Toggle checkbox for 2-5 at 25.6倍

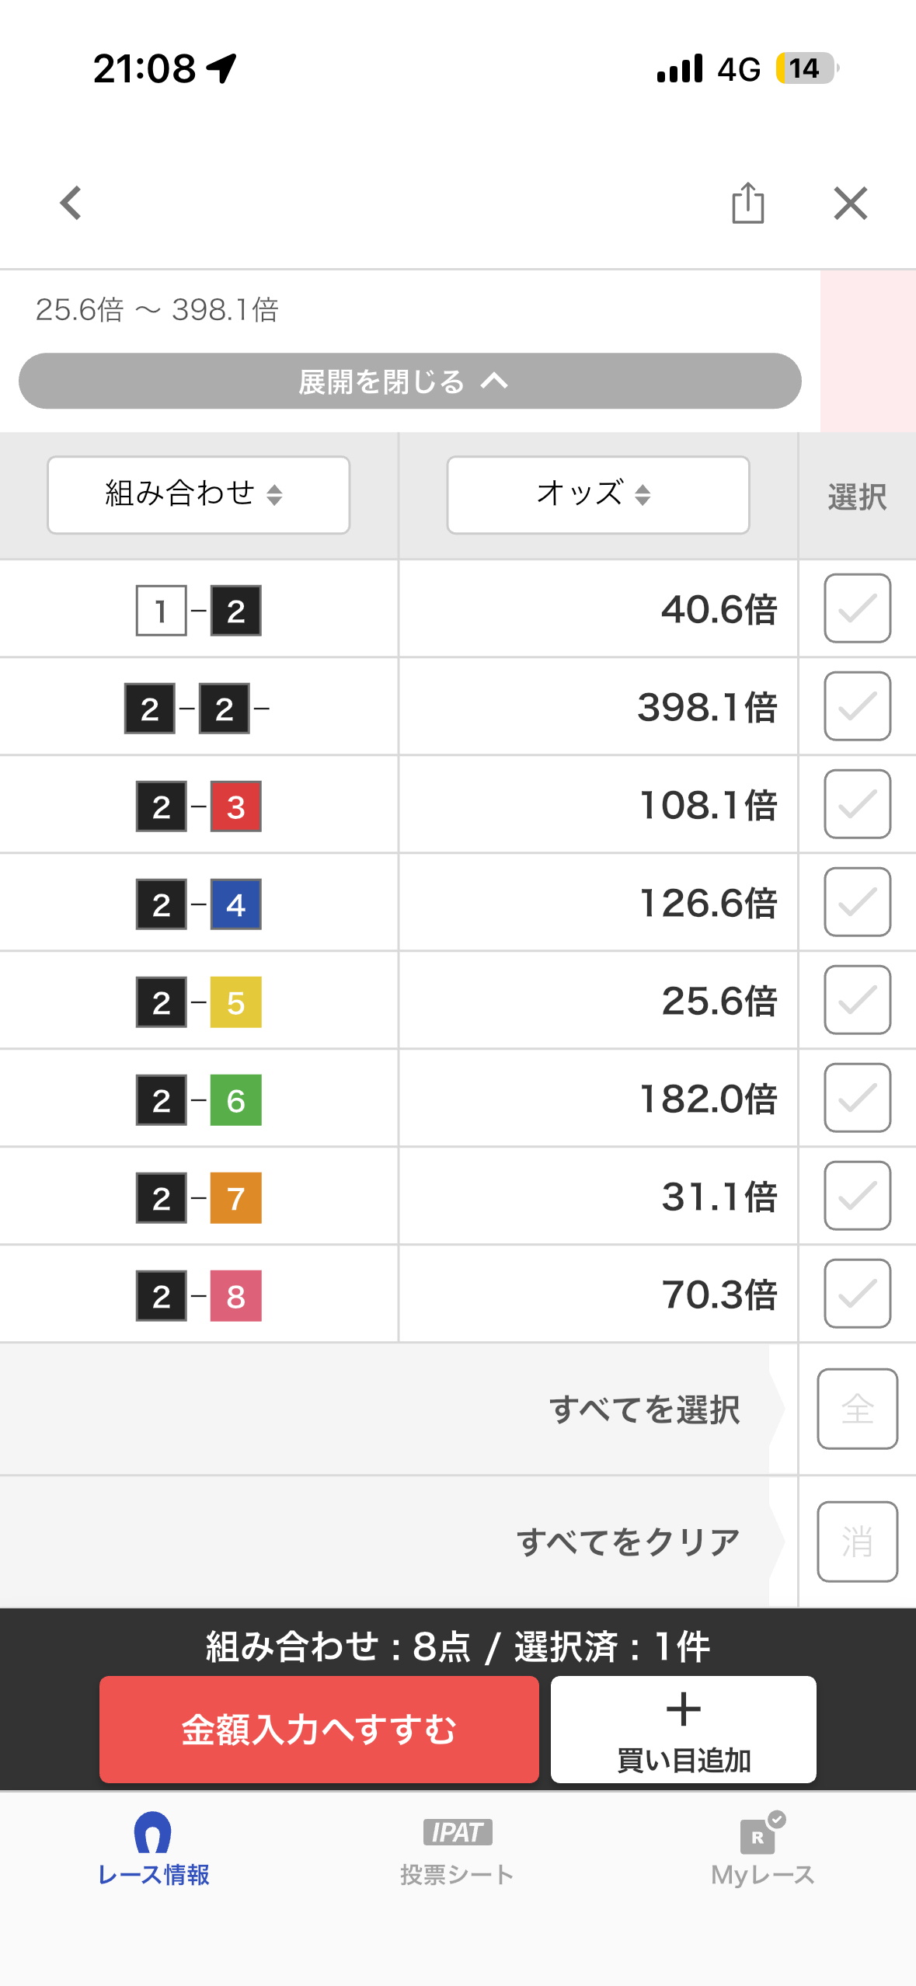(x=857, y=1000)
